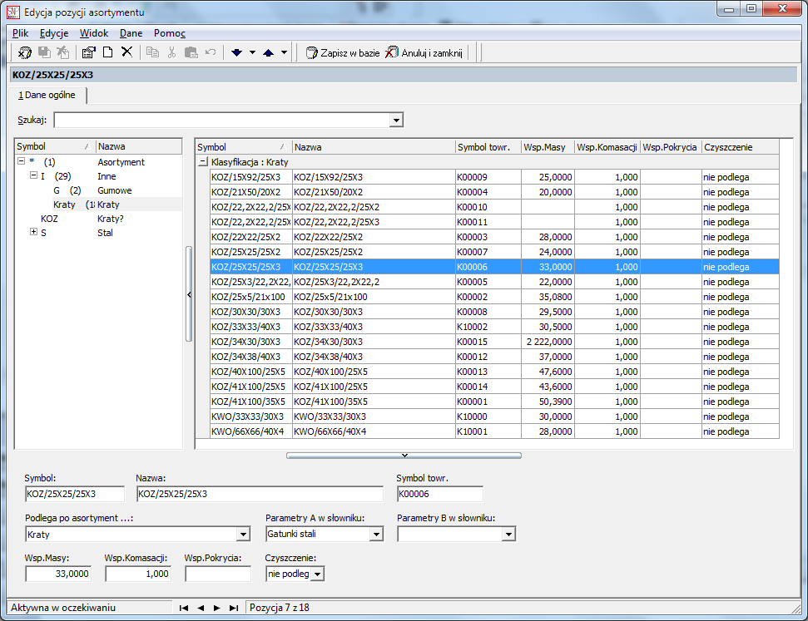
Task: Click the Wsp.Pokrycia input field
Action: coord(218,574)
